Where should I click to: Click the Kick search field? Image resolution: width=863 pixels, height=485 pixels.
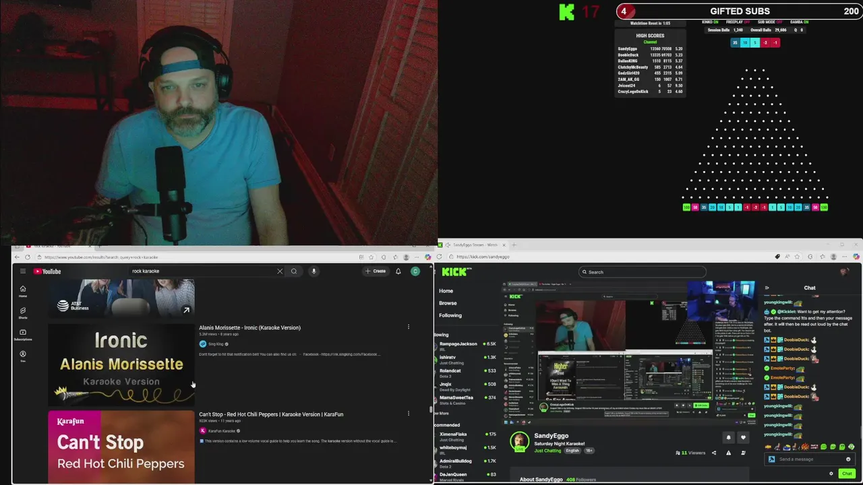[x=643, y=272]
